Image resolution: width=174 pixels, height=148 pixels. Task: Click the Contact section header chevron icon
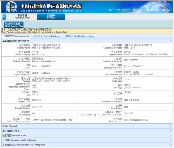click(x=170, y=126)
